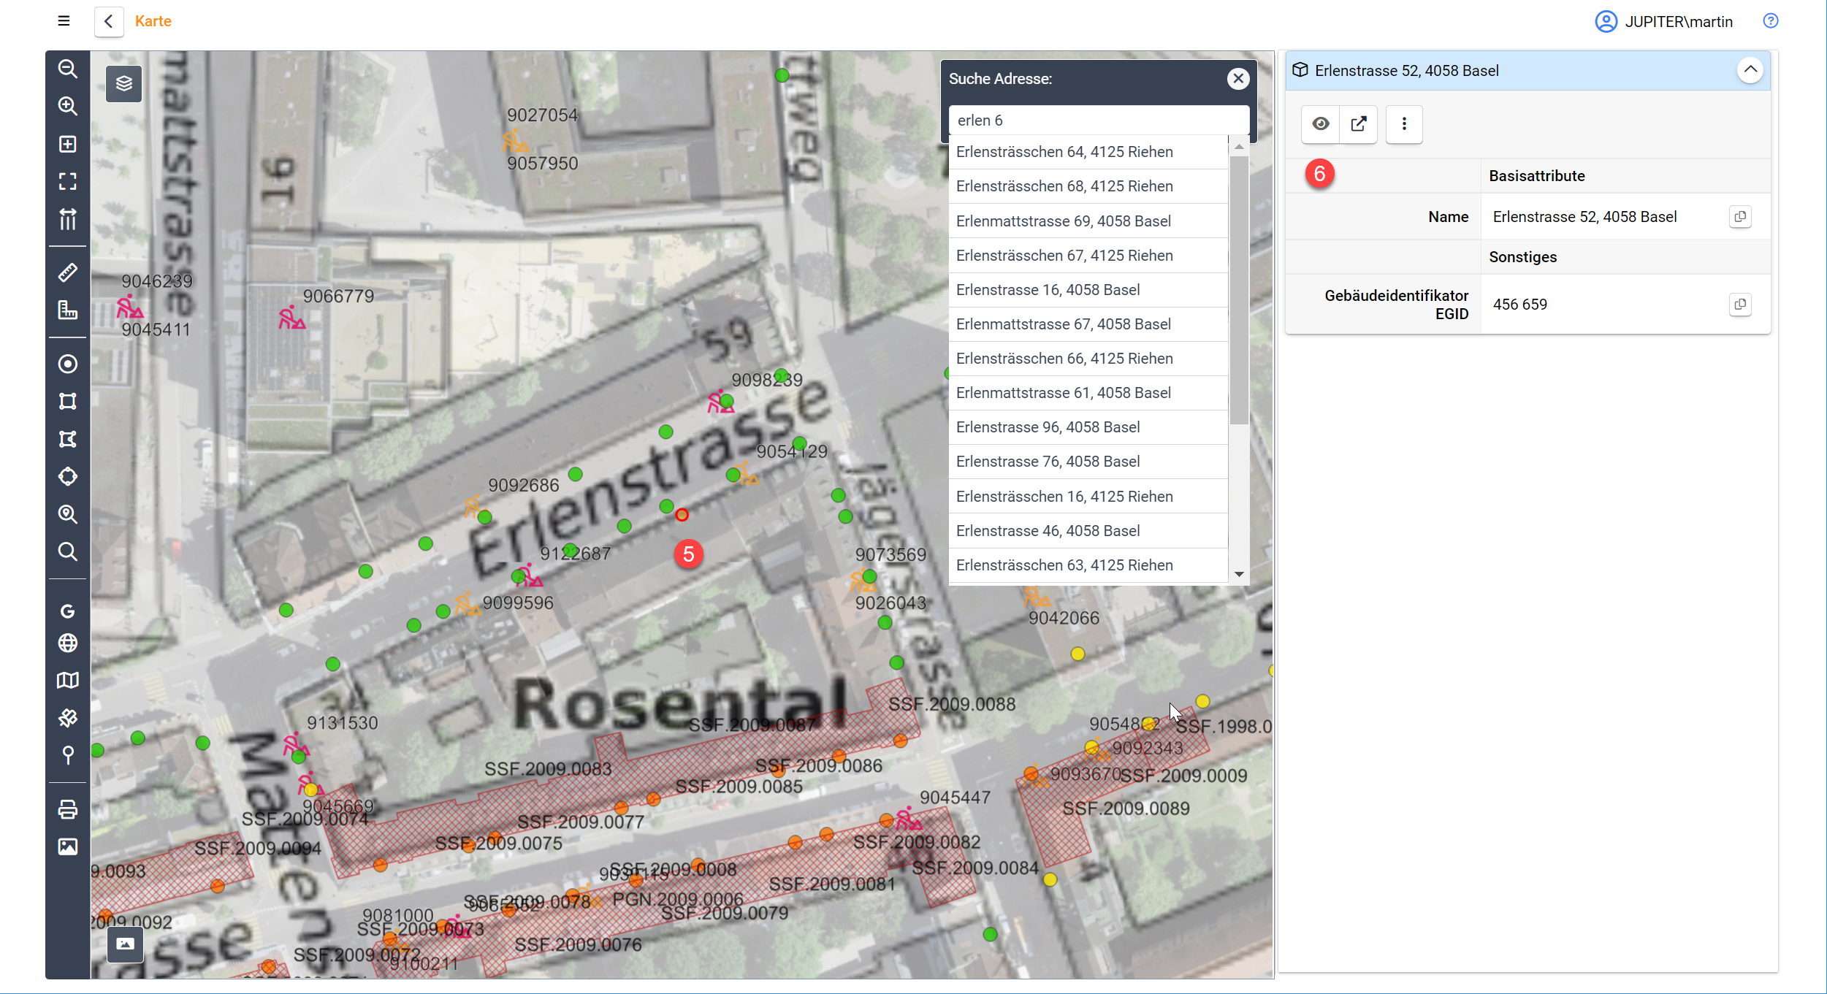Open the plain magnifier search tool
This screenshot has height=994, width=1827.
68,551
